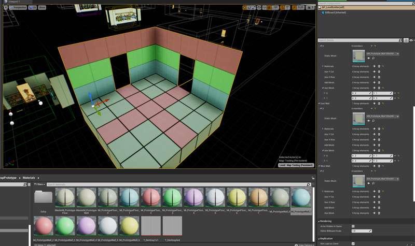Screen dimensions: 415x246
Task: Toggle the Content Browser lock icon
Action: tap(313, 178)
